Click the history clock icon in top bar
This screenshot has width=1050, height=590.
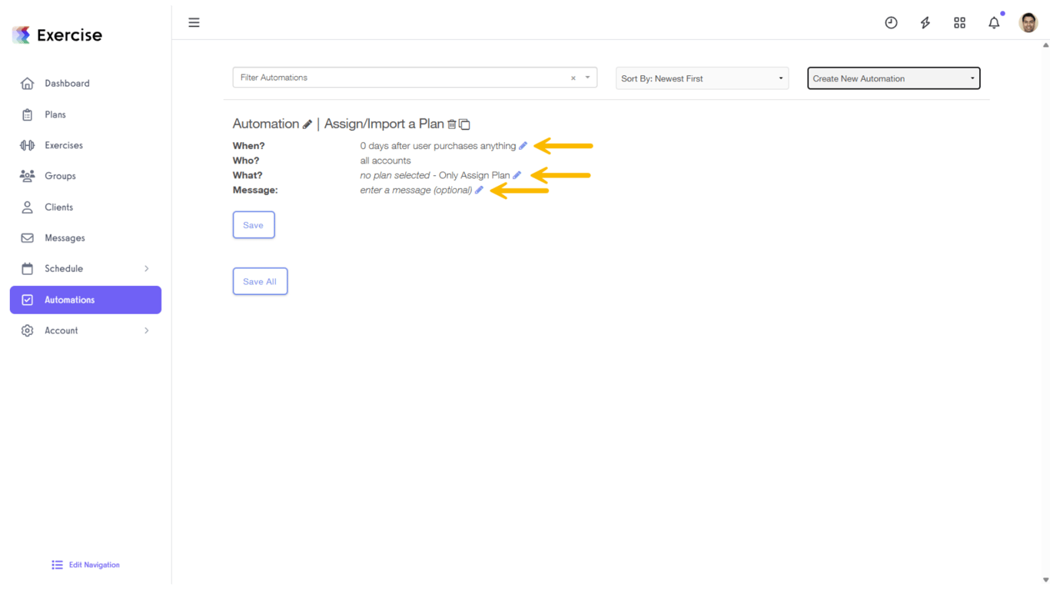pyautogui.click(x=891, y=22)
